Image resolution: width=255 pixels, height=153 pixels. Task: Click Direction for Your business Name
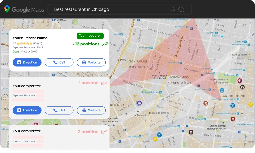coord(27,62)
